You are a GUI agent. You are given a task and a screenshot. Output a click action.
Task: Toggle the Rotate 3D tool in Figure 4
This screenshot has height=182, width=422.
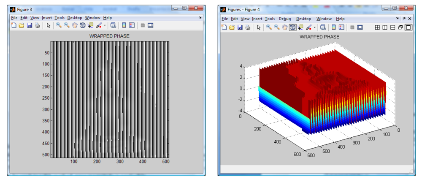pos(292,27)
